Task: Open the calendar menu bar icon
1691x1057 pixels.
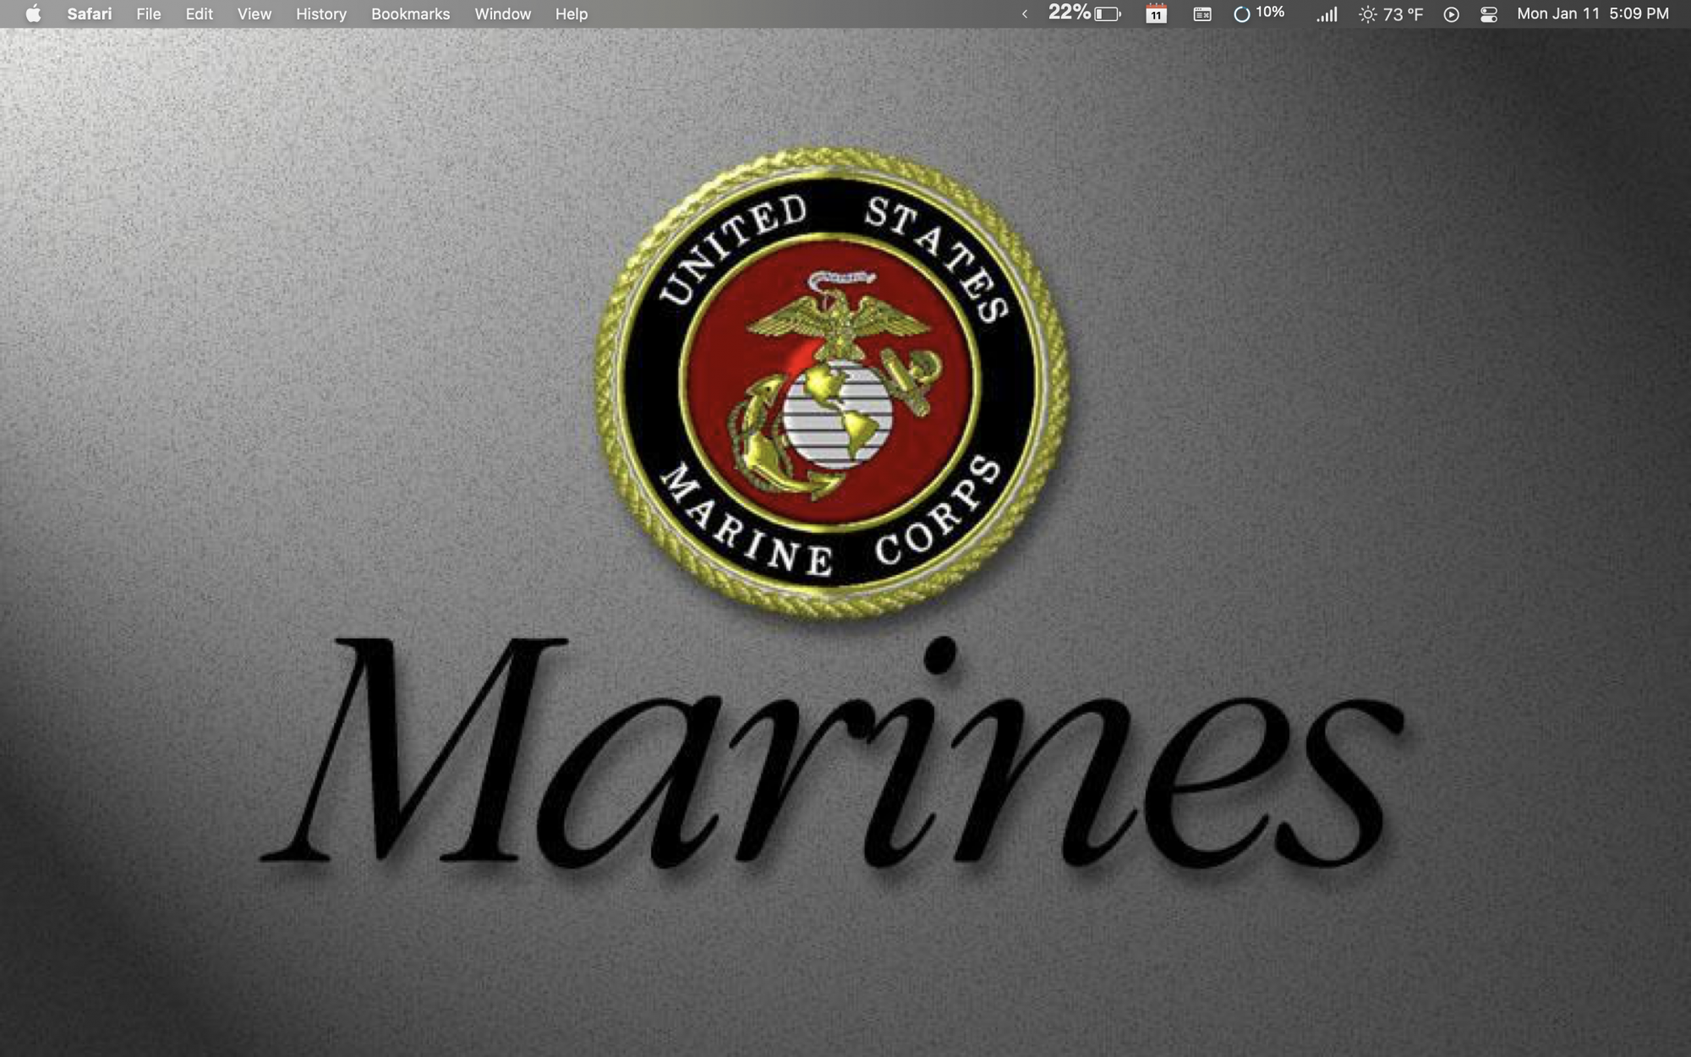Action: coord(1157,14)
